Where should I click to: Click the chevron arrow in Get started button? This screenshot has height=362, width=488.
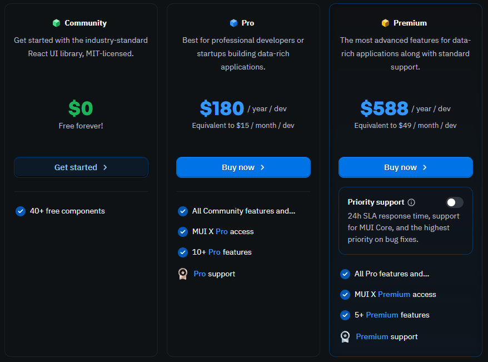[105, 167]
